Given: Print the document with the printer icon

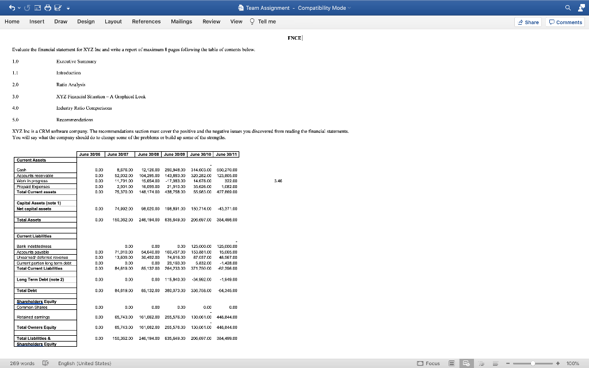Looking at the screenshot, I should coord(48,8).
